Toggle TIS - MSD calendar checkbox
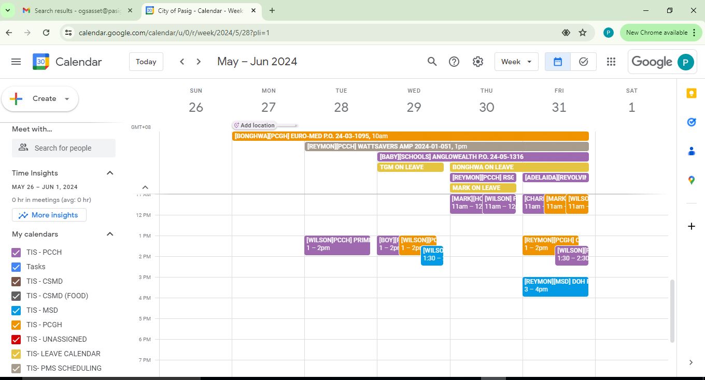Image resolution: width=705 pixels, height=380 pixels. pos(16,311)
